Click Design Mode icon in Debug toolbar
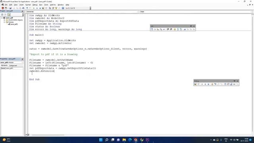254x143 pixels. pos(195,84)
